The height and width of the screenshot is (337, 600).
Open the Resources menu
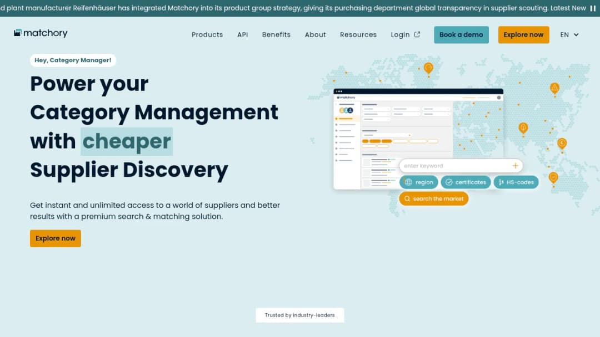tap(358, 35)
